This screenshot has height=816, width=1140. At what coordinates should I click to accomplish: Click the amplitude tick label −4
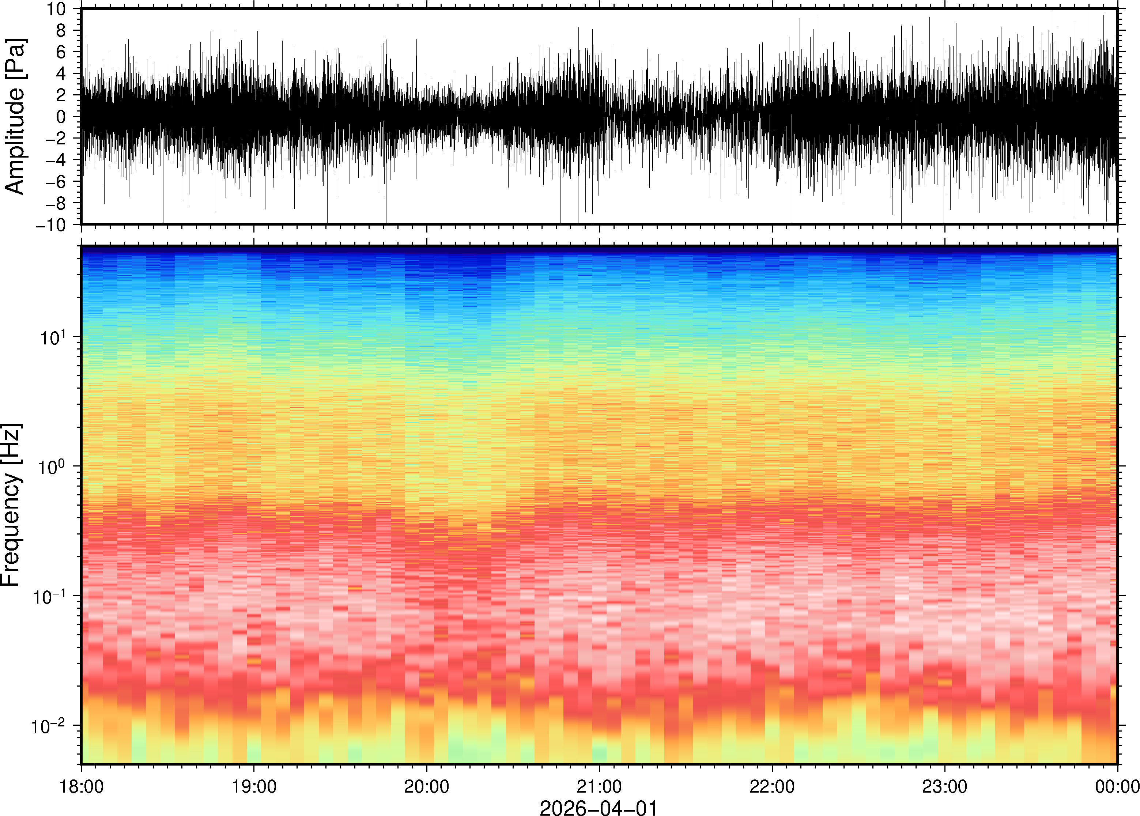(55, 160)
